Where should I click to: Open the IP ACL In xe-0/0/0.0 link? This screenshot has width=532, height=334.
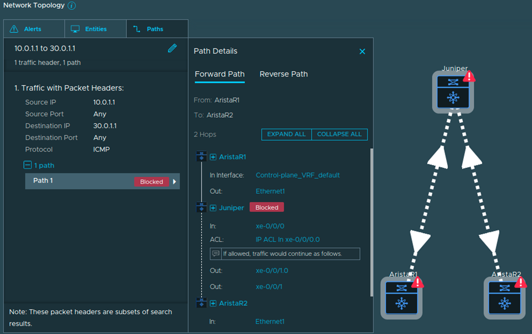(x=287, y=239)
